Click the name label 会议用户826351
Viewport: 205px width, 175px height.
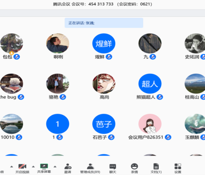[146, 137]
